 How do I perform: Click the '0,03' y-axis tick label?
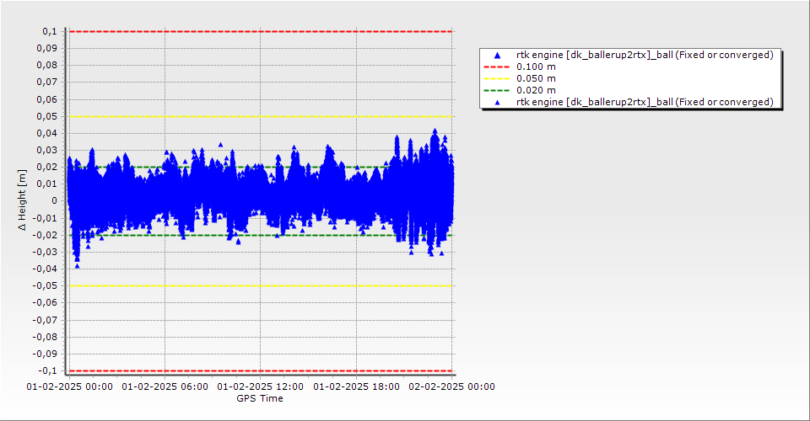[47, 151]
